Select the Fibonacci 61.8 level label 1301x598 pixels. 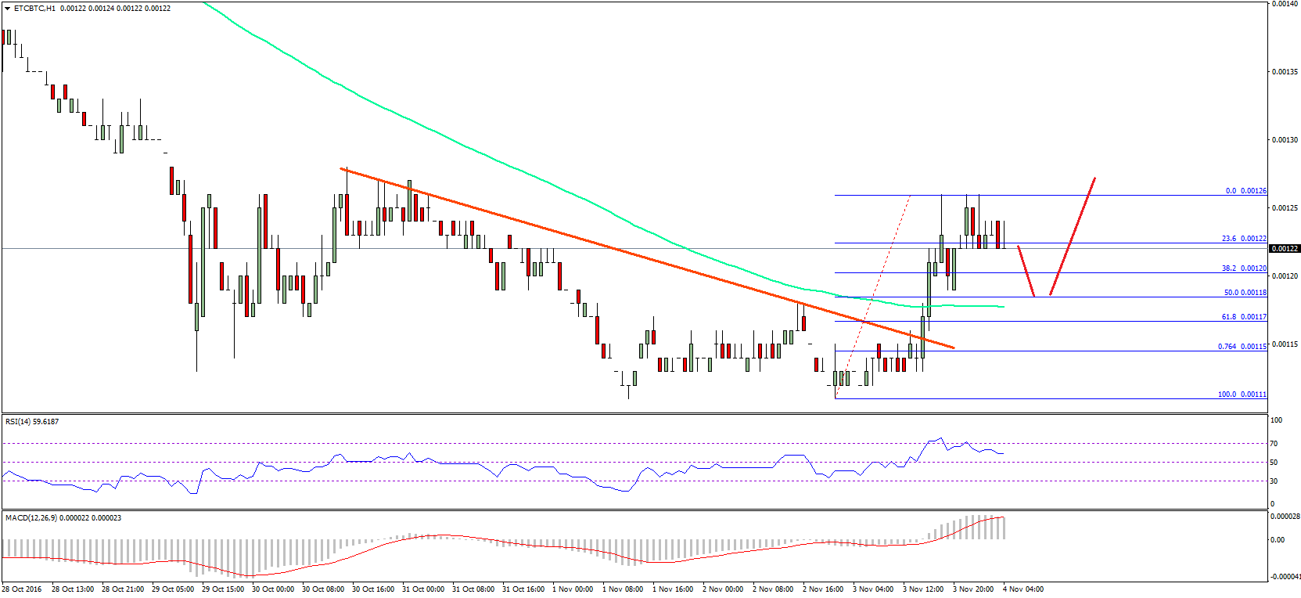tap(1244, 316)
